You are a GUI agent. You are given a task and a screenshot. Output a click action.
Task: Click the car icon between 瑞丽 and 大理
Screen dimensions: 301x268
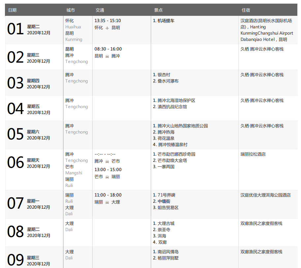[107, 202]
